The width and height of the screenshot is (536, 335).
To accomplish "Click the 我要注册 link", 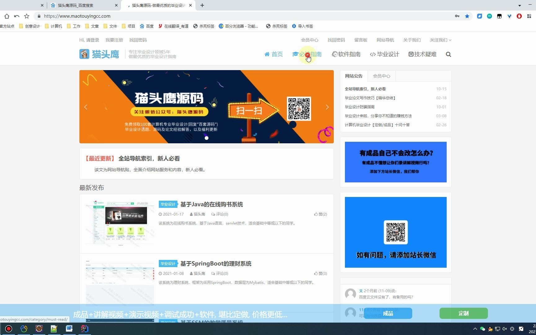I will 114,40.
